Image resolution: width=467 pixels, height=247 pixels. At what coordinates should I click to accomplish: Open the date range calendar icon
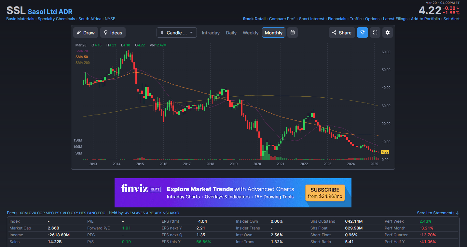click(292, 32)
